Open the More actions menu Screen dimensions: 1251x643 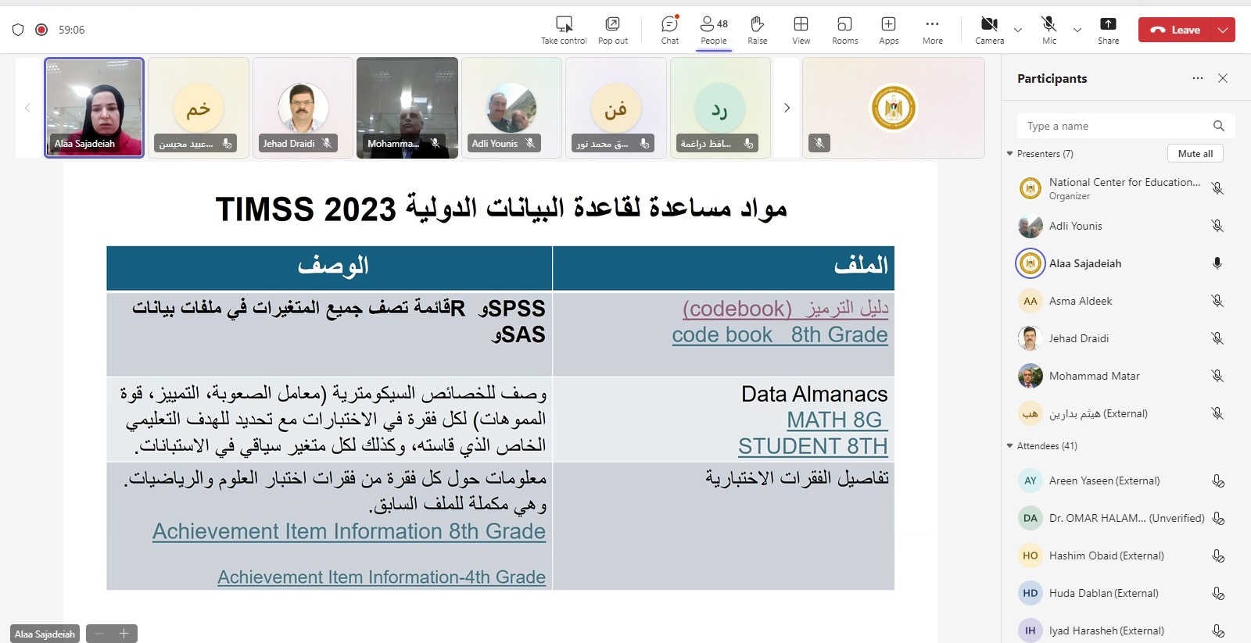[x=932, y=30]
